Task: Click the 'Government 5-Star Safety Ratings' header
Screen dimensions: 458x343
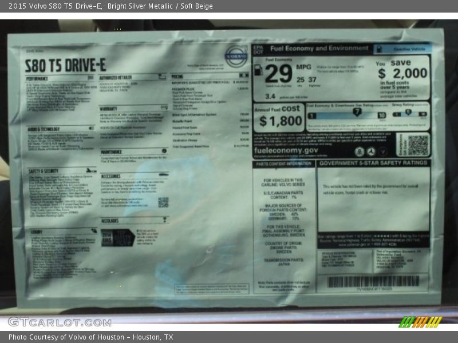Action: 373,163
